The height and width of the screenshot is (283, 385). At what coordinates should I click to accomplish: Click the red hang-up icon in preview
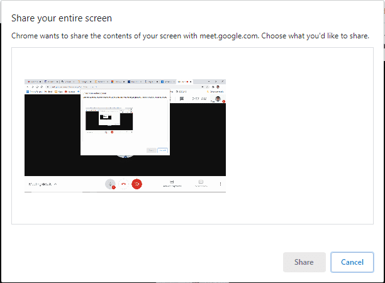tap(124, 184)
